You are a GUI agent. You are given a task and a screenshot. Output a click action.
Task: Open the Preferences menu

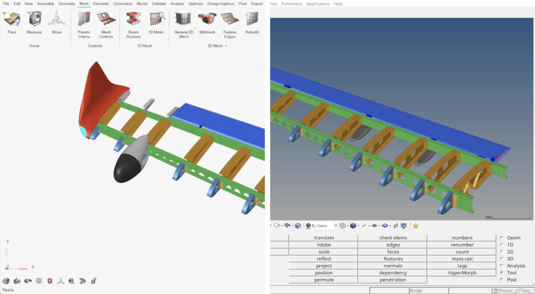pos(292,4)
